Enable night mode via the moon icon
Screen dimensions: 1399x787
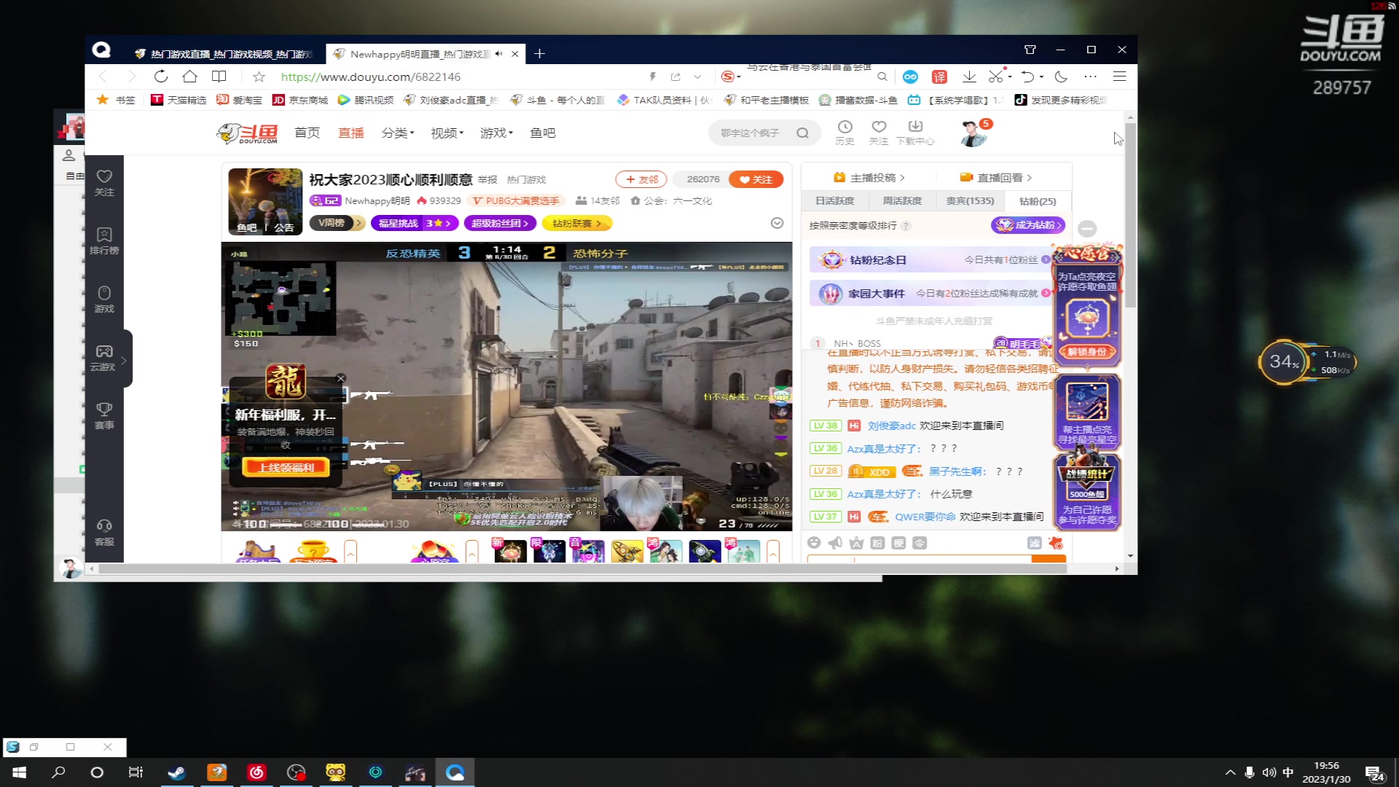[1060, 77]
